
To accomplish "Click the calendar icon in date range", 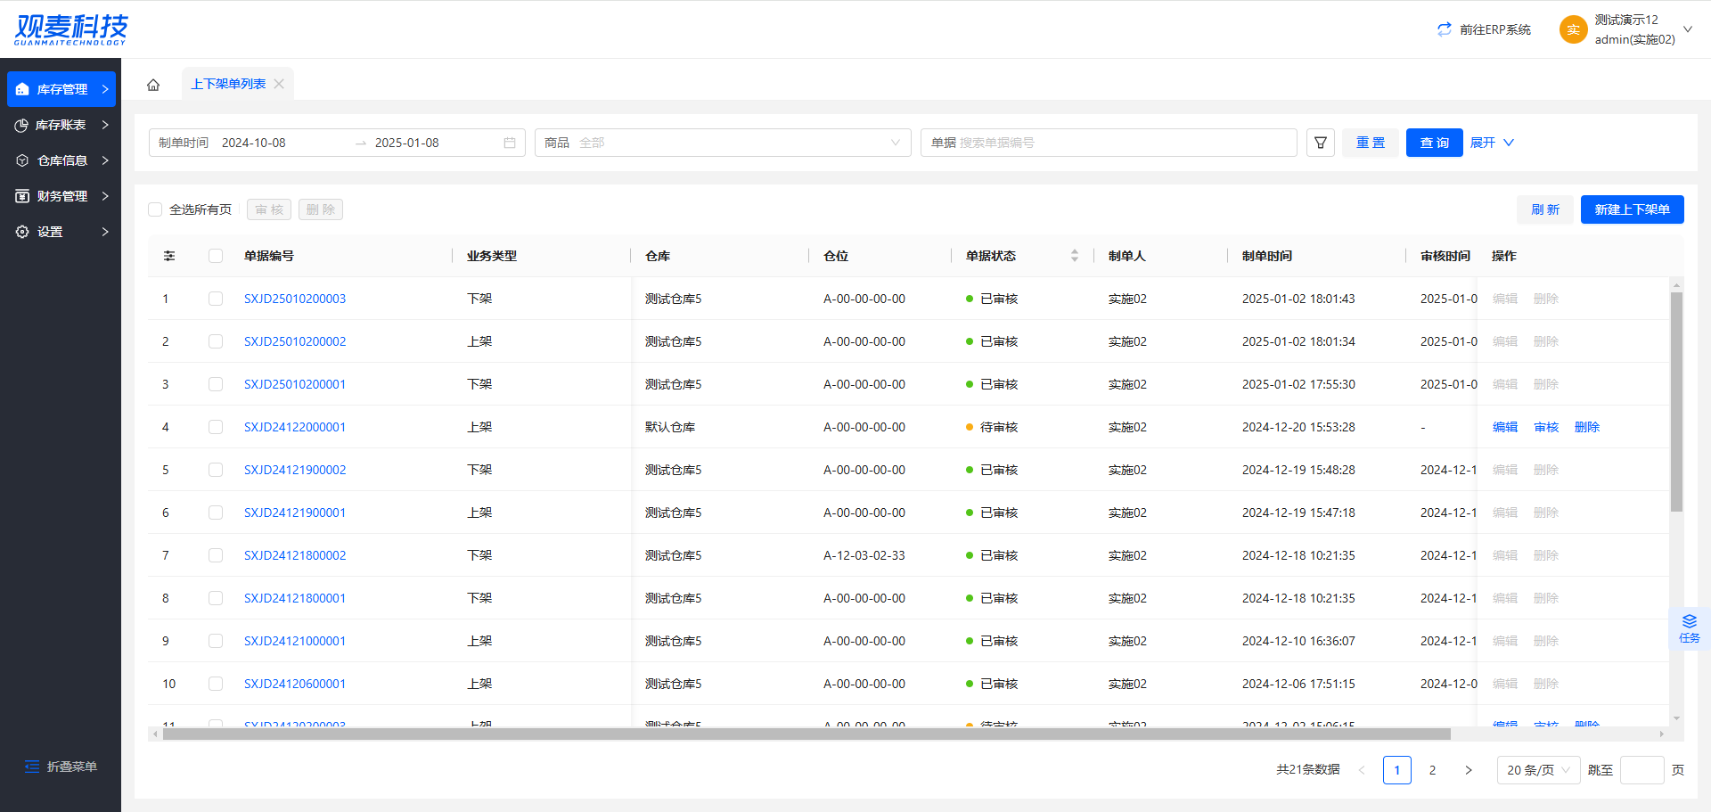I will coord(510,143).
